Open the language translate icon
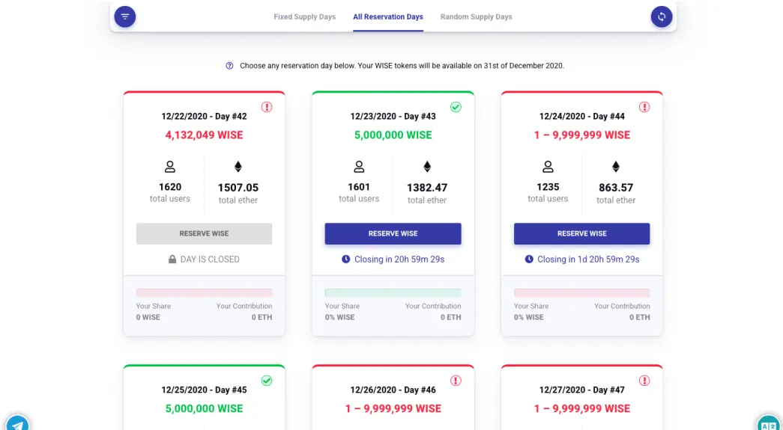The height and width of the screenshot is (430, 783). 769,425
